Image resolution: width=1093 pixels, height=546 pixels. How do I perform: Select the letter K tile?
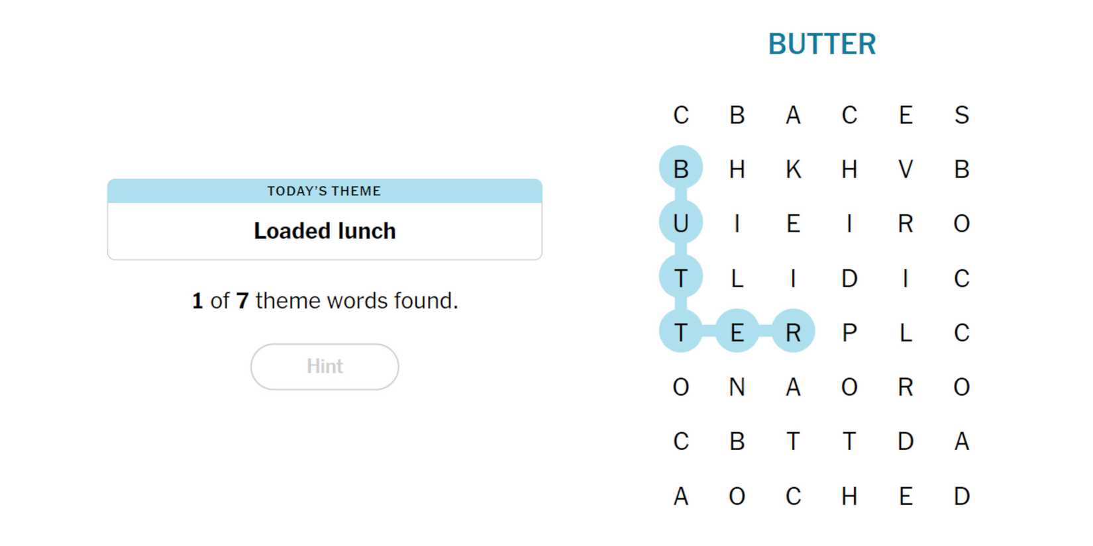click(x=793, y=169)
